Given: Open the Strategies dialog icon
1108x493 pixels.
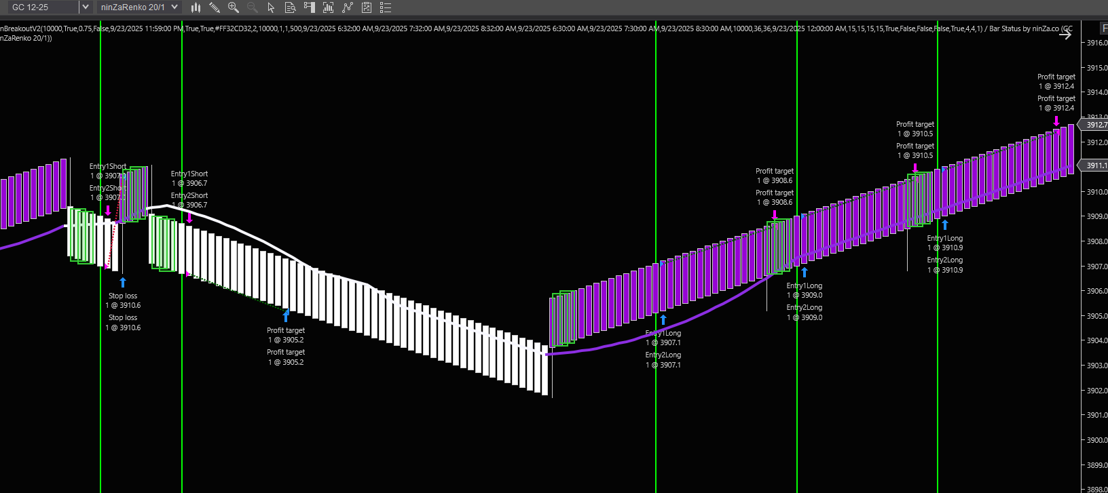Looking at the screenshot, I should click(348, 7).
